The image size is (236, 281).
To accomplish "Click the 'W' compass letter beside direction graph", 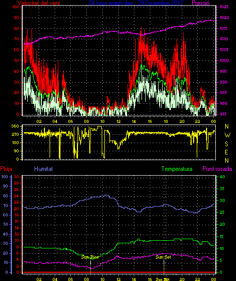I will tap(227, 135).
